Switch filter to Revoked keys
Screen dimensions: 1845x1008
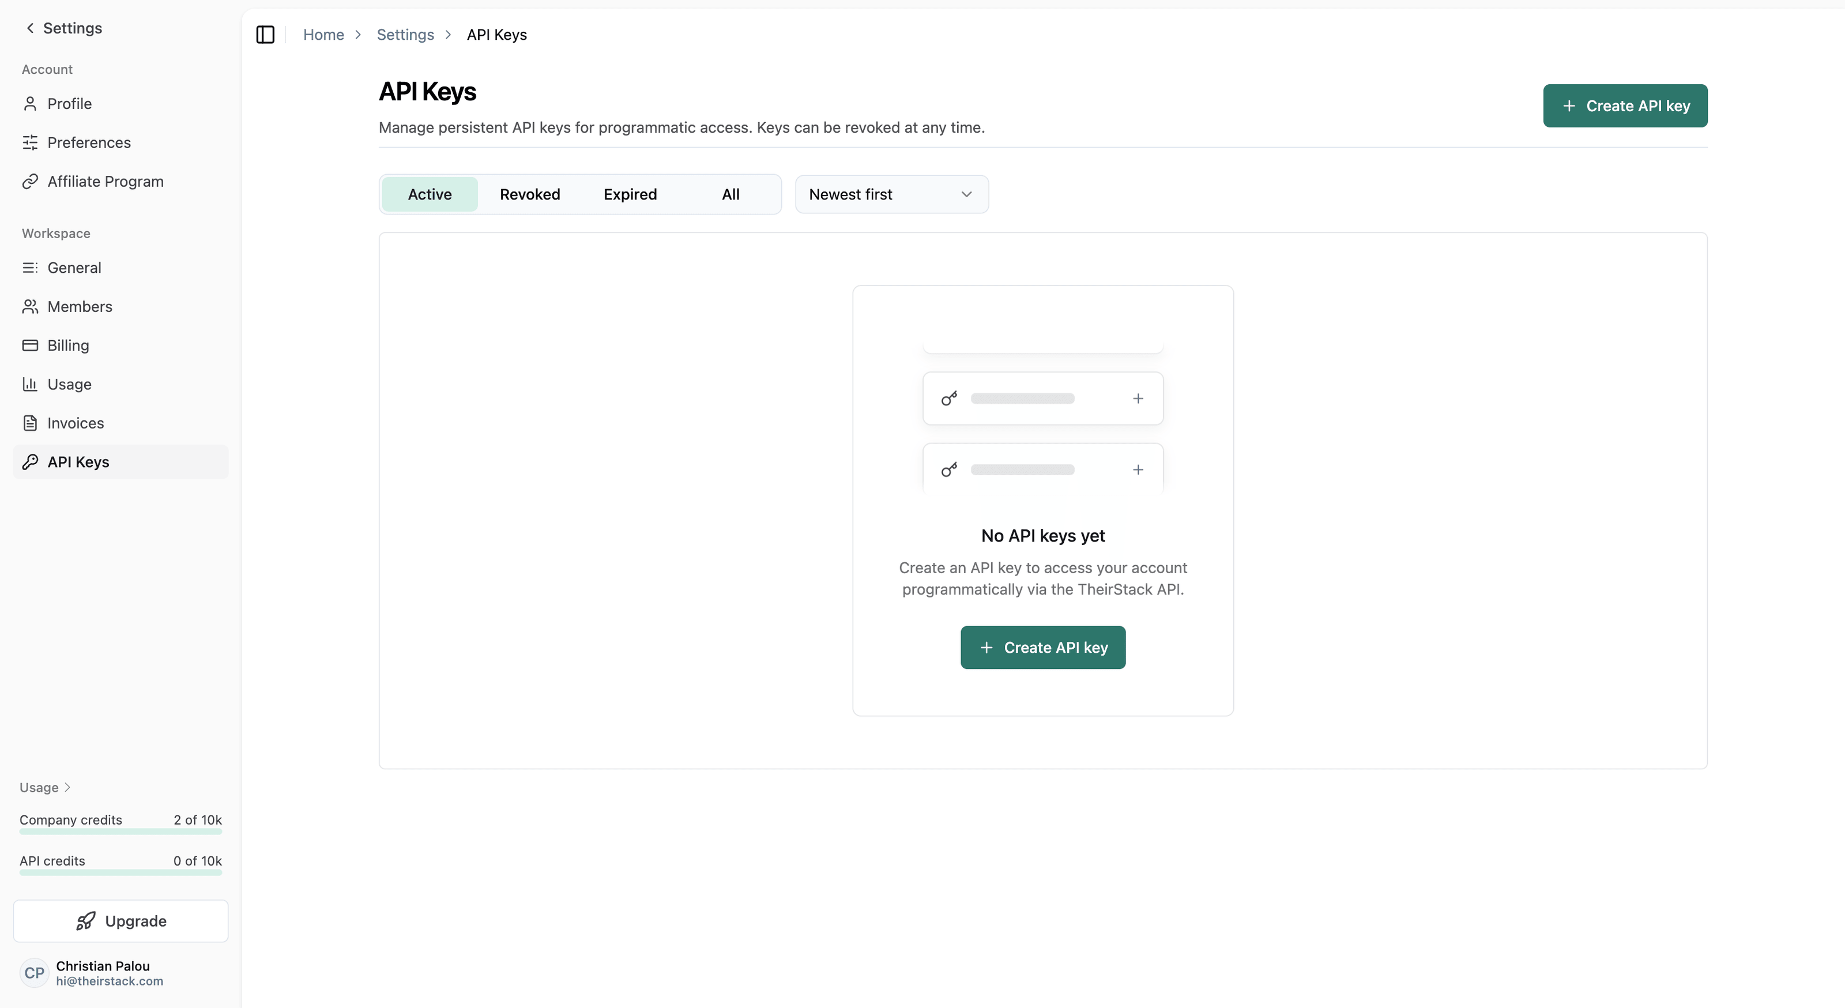[x=530, y=194]
